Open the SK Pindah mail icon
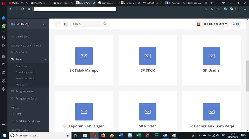The image size is (249, 139). [148, 112]
